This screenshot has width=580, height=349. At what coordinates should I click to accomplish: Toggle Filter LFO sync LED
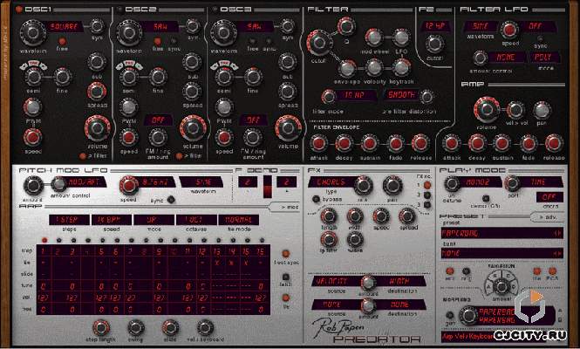point(541,38)
